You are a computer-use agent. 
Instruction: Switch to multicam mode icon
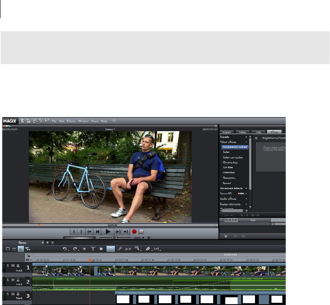pos(28,249)
